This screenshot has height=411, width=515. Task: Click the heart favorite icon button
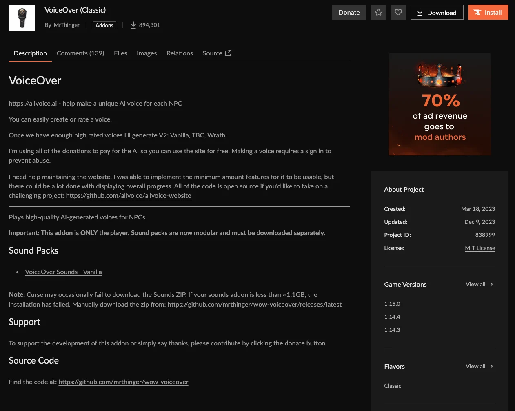398,12
